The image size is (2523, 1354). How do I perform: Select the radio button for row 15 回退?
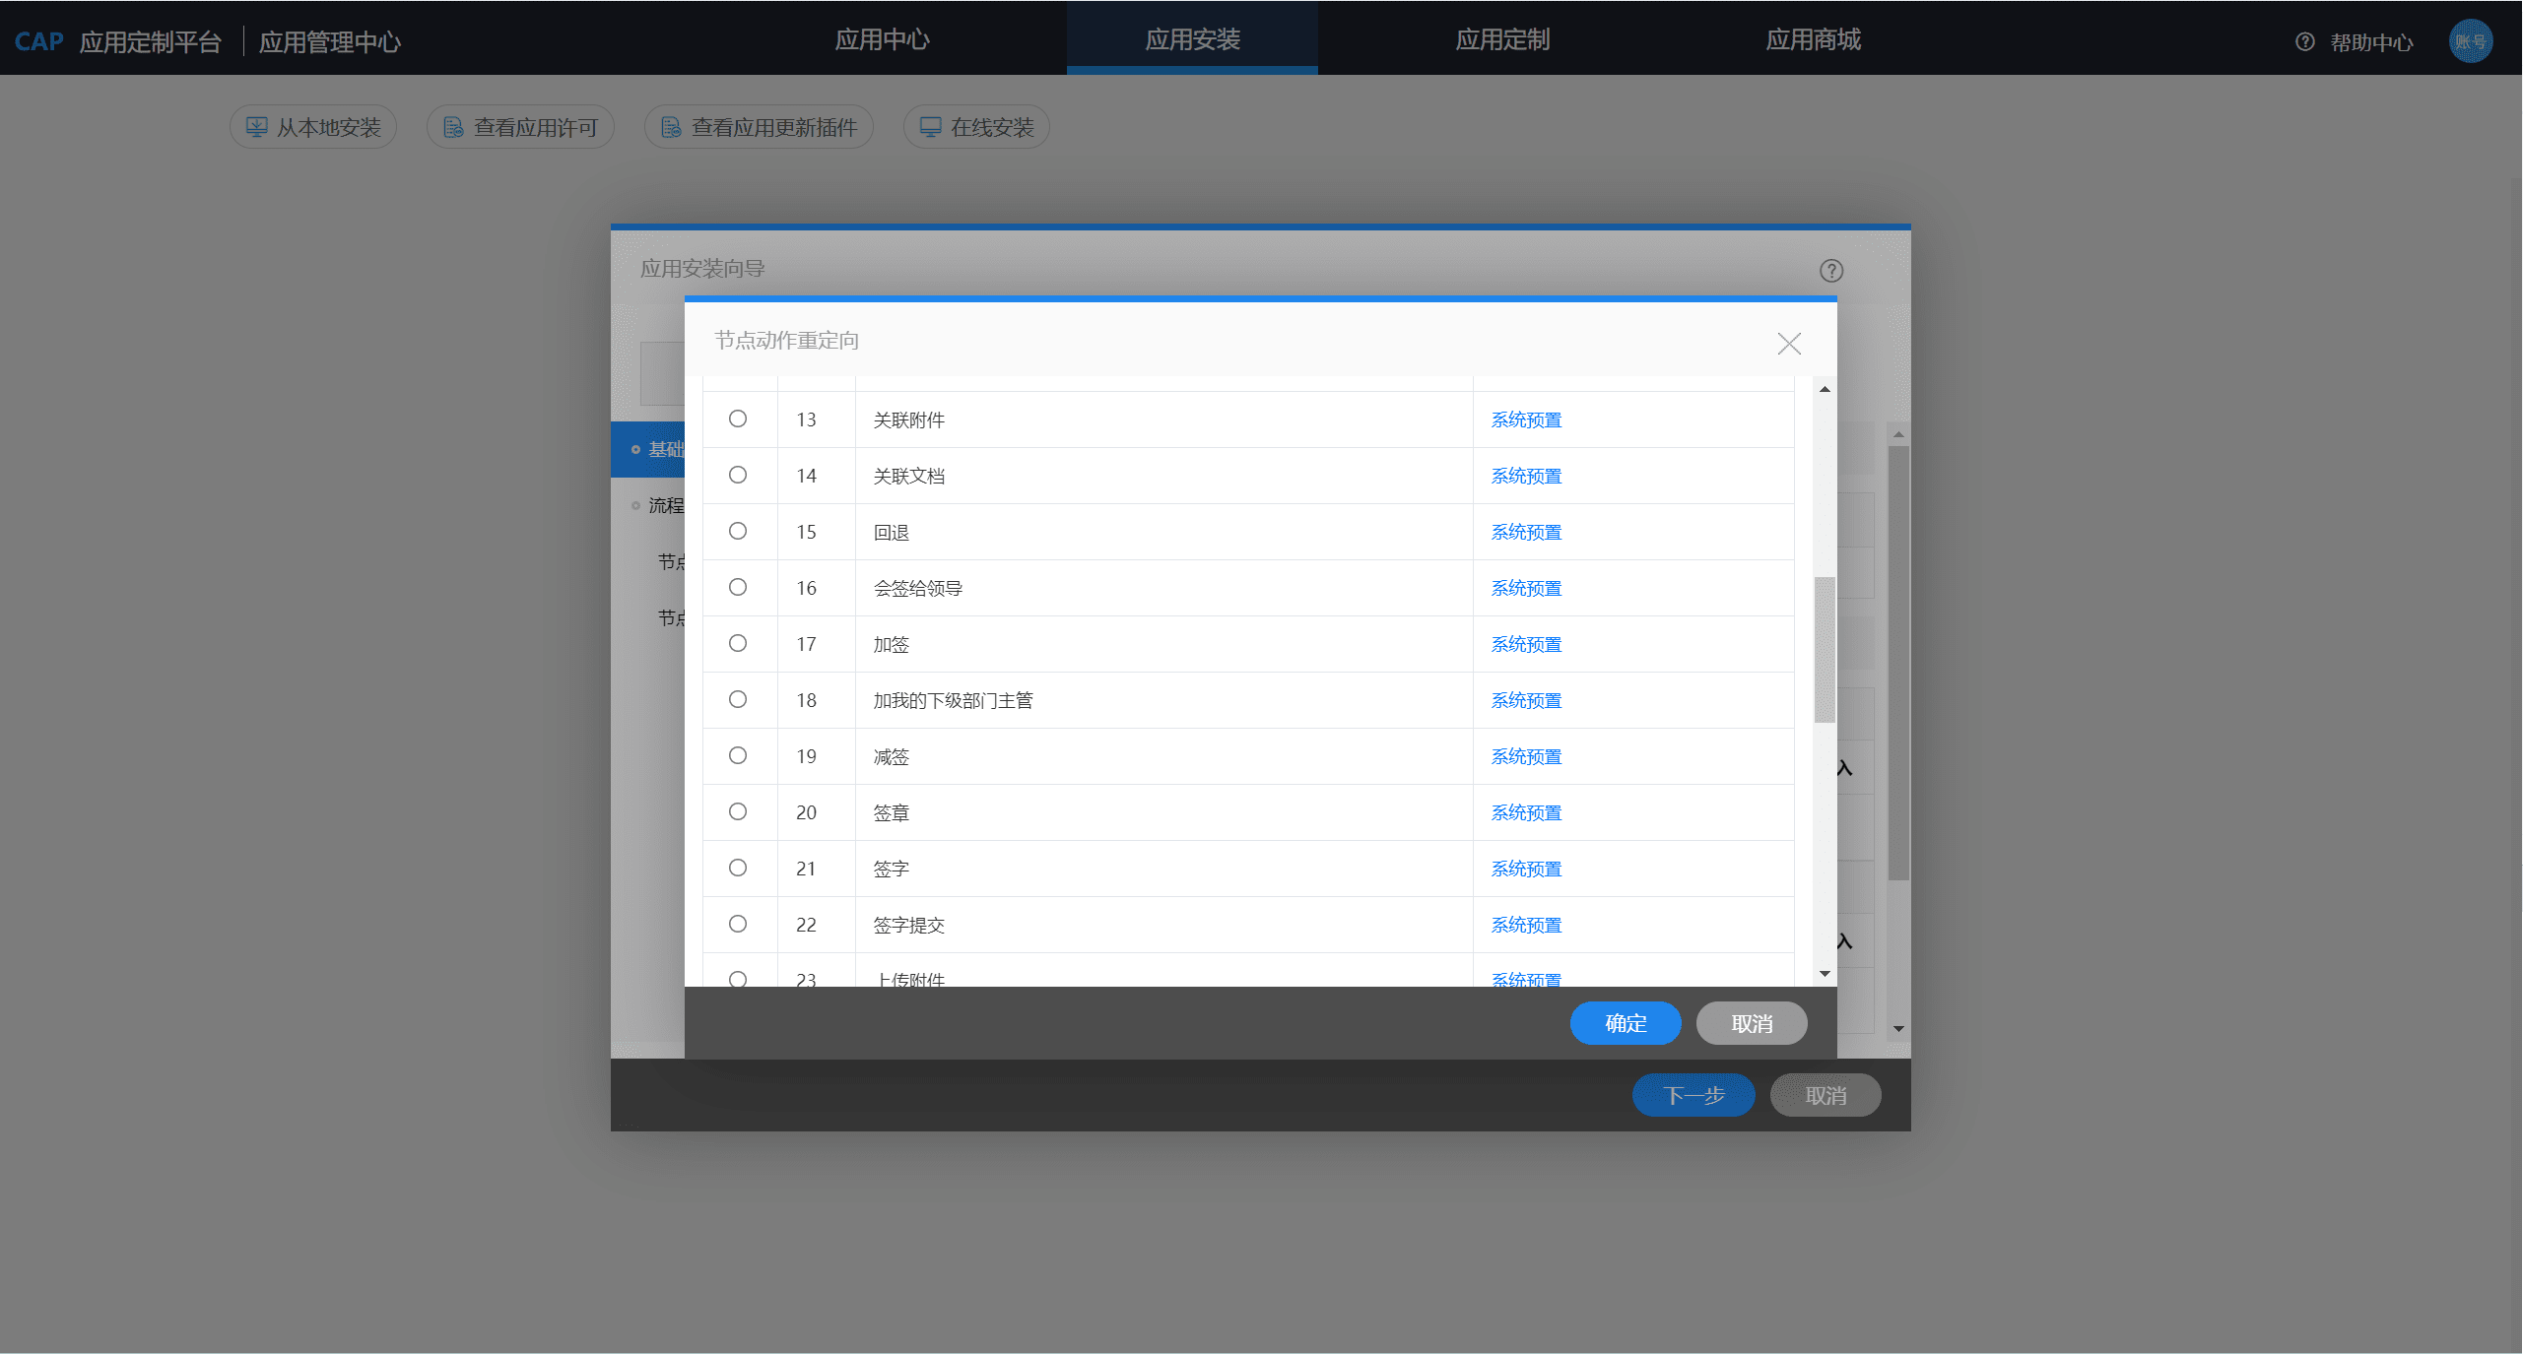tap(738, 531)
